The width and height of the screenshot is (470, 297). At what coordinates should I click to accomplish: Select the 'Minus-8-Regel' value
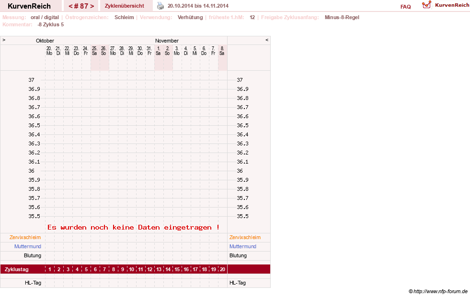coord(342,17)
